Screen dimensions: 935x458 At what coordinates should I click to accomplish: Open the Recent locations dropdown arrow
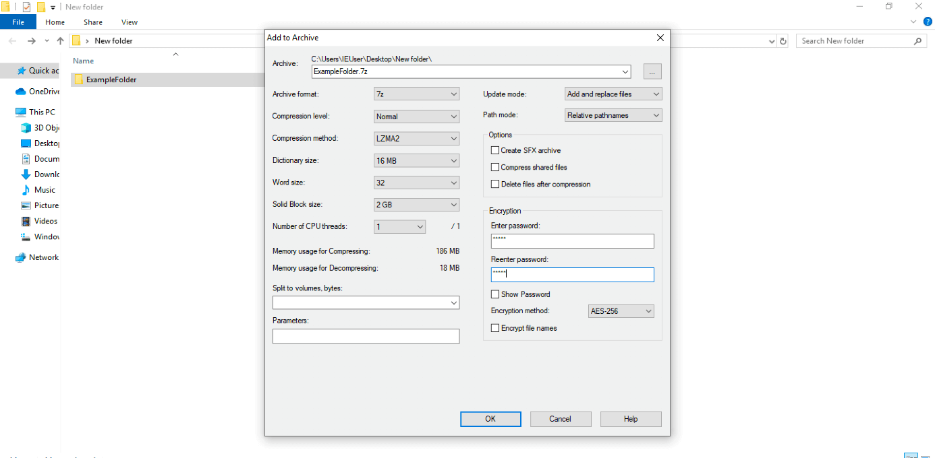coord(47,41)
